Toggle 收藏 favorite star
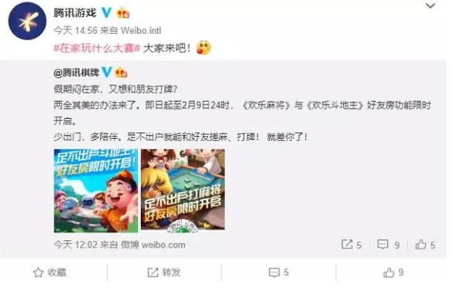Screen dimensions: 466x291 pyautogui.click(x=50, y=272)
